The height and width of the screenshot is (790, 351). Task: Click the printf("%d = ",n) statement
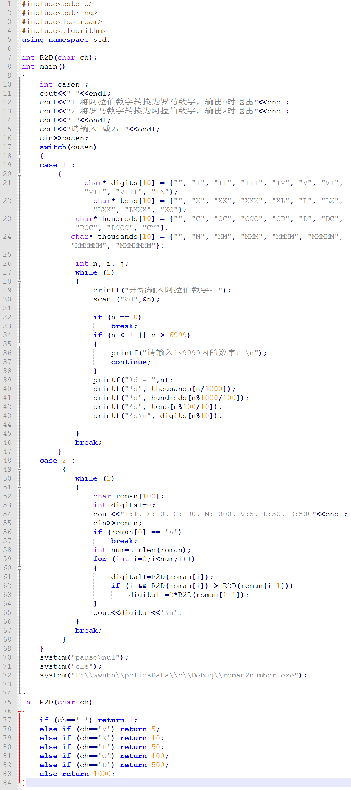click(133, 380)
